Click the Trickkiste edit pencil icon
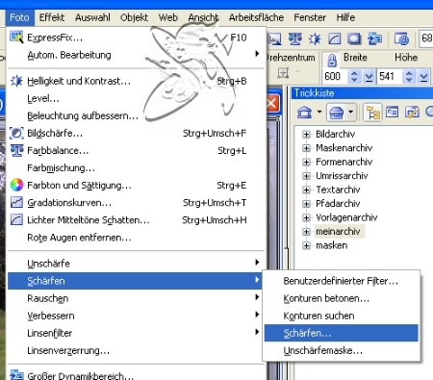Screen dimensions: 433x380 pos(412,113)
